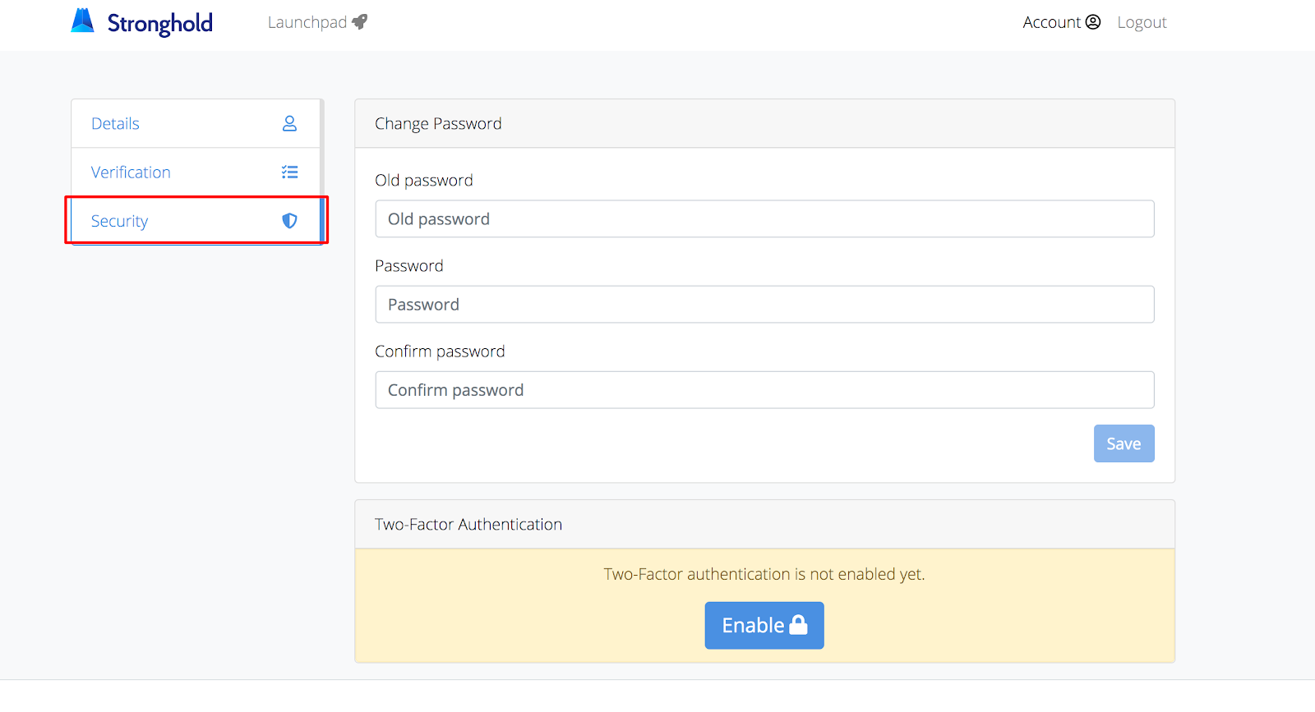Image resolution: width=1315 pixels, height=712 pixels.
Task: Click the Security shield icon
Action: pos(289,221)
